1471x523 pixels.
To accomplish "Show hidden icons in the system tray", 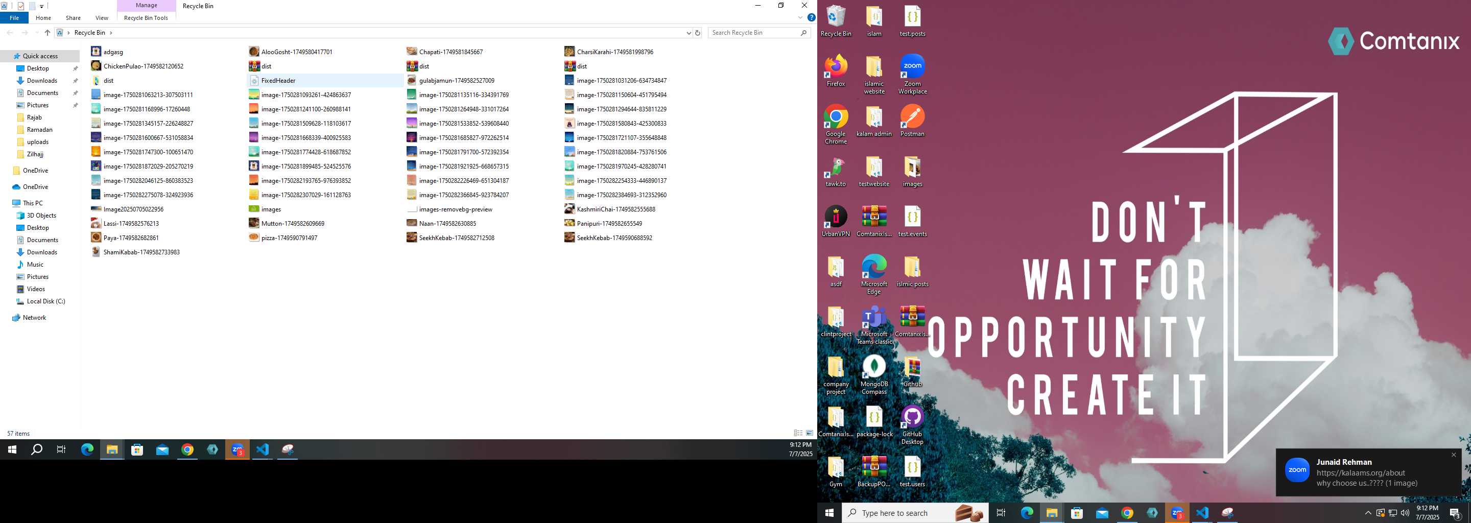I will 1368,513.
